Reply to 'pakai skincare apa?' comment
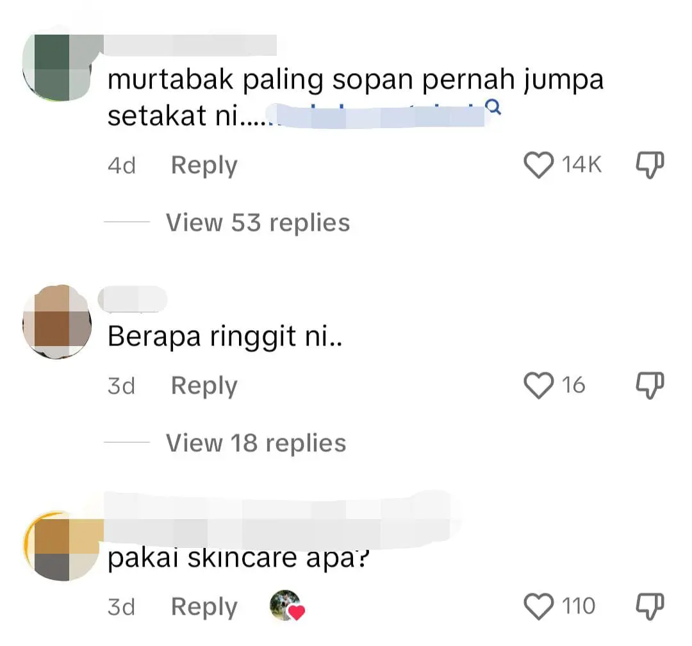Screen dimensions: 692x646 [x=204, y=607]
